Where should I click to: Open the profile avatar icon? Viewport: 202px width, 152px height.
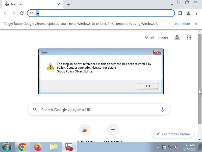[x=188, y=13]
